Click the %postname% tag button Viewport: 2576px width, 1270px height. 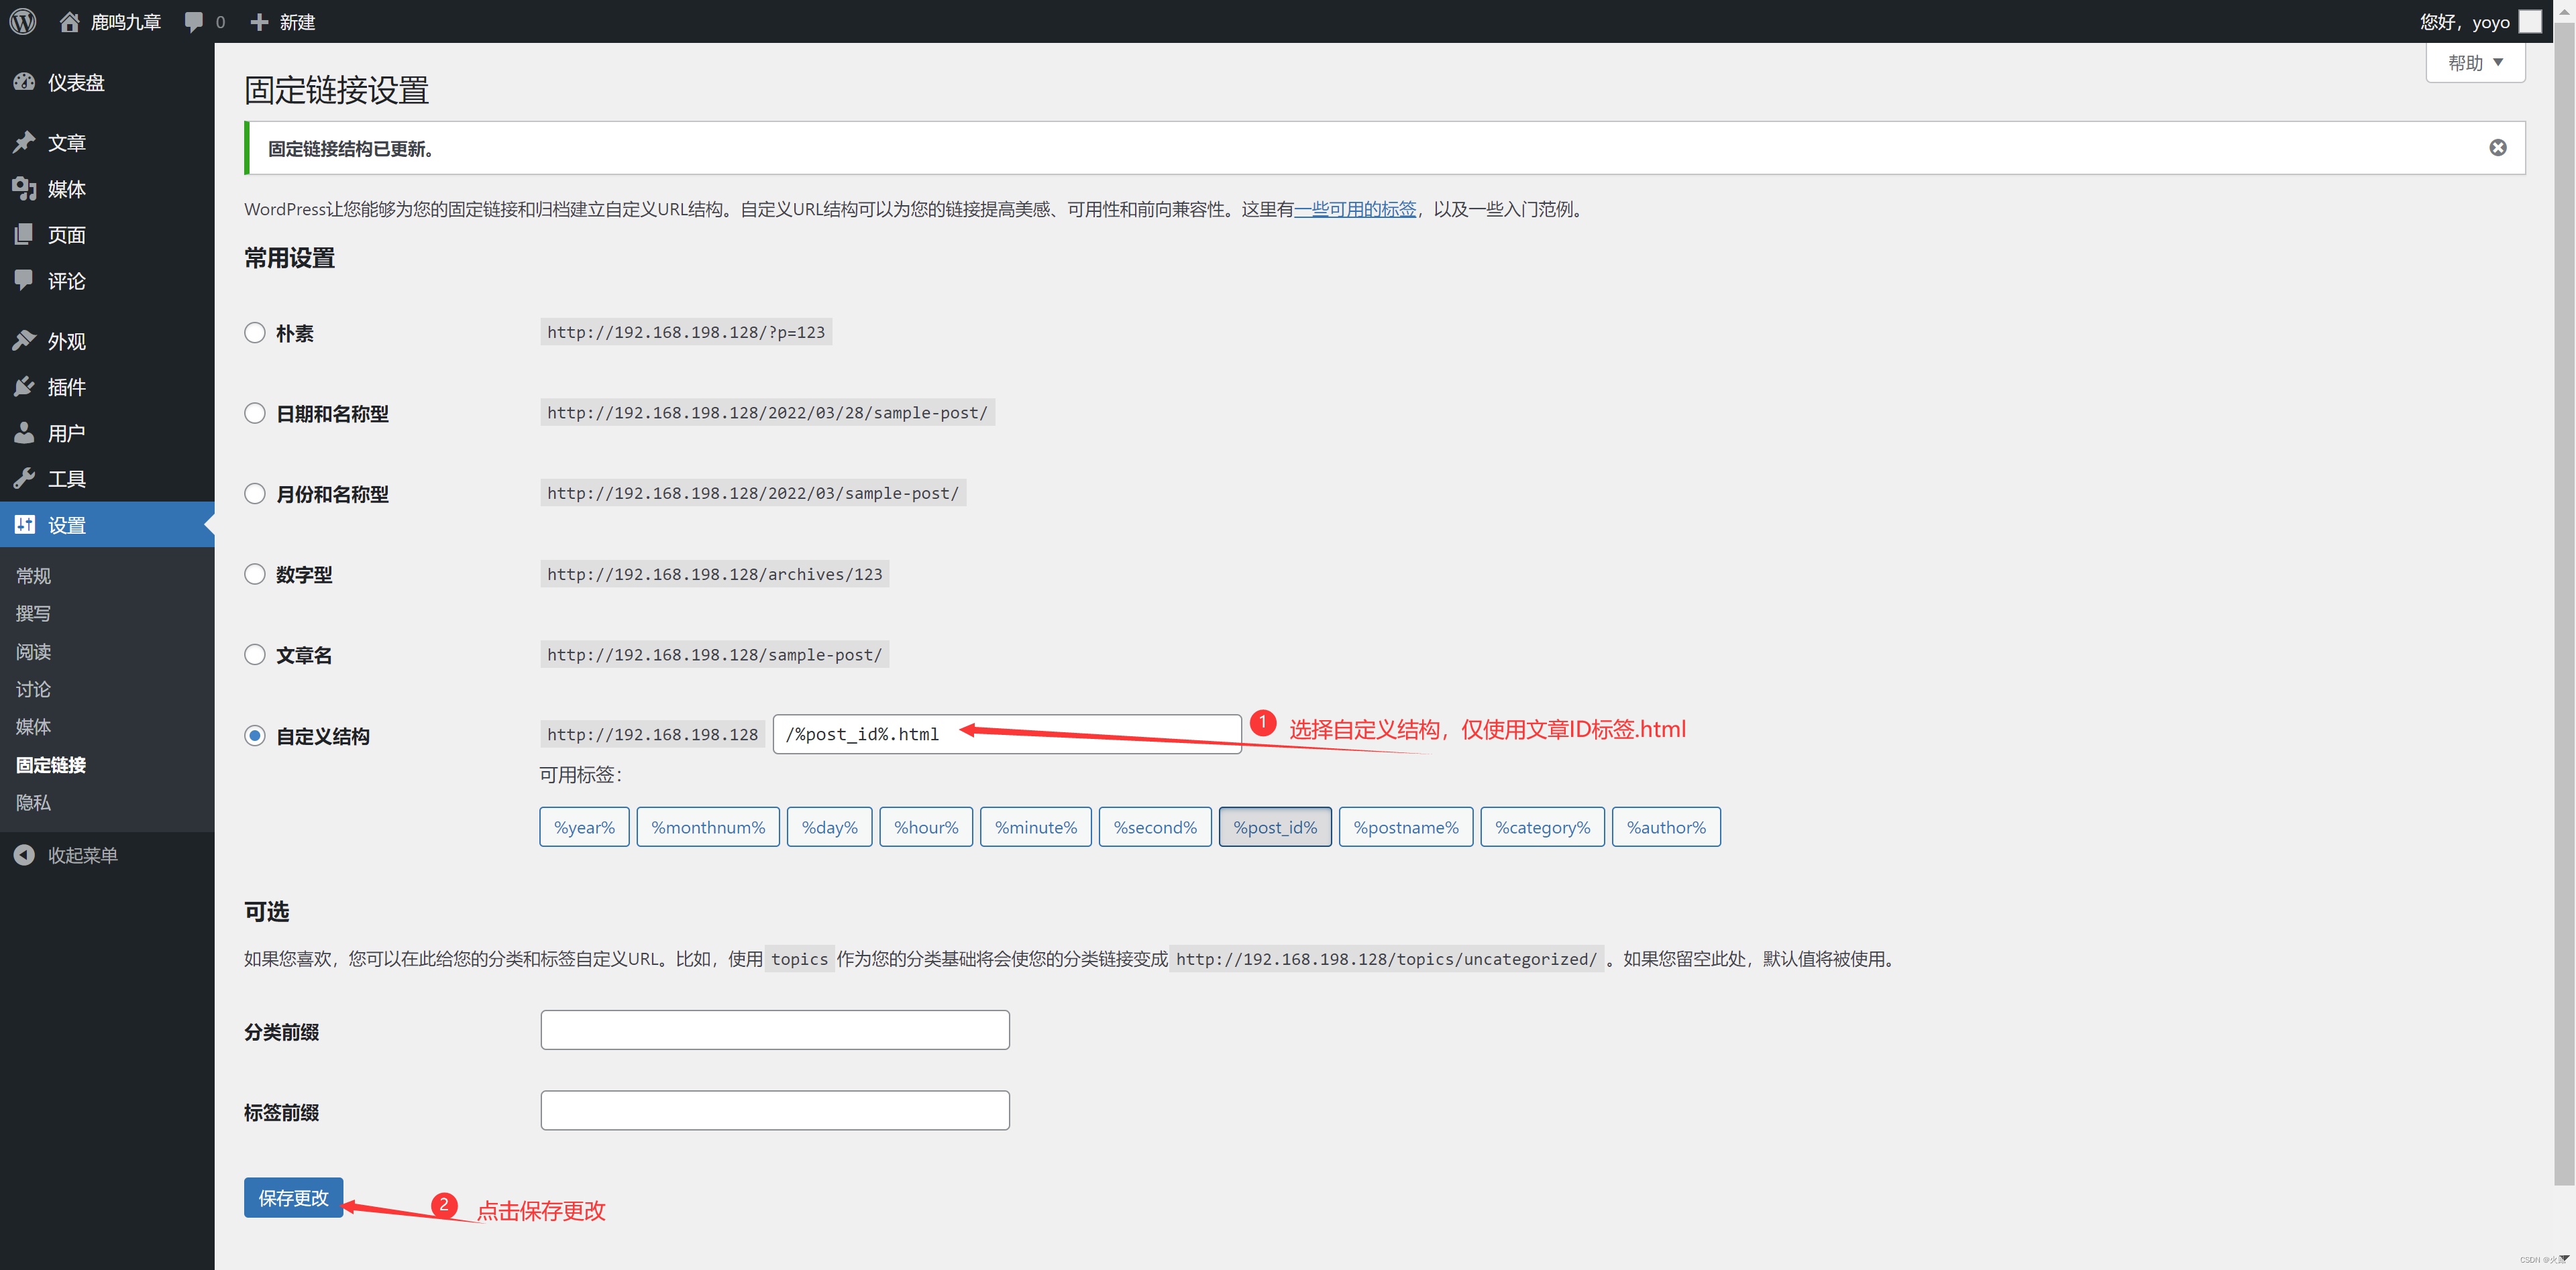(1405, 826)
